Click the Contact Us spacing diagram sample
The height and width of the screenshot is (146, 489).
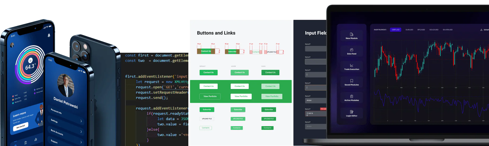206,51
